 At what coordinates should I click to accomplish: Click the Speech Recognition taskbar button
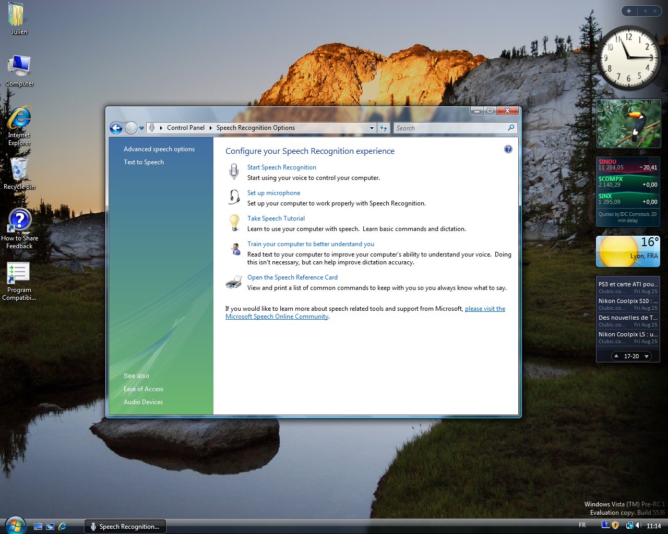(x=125, y=526)
